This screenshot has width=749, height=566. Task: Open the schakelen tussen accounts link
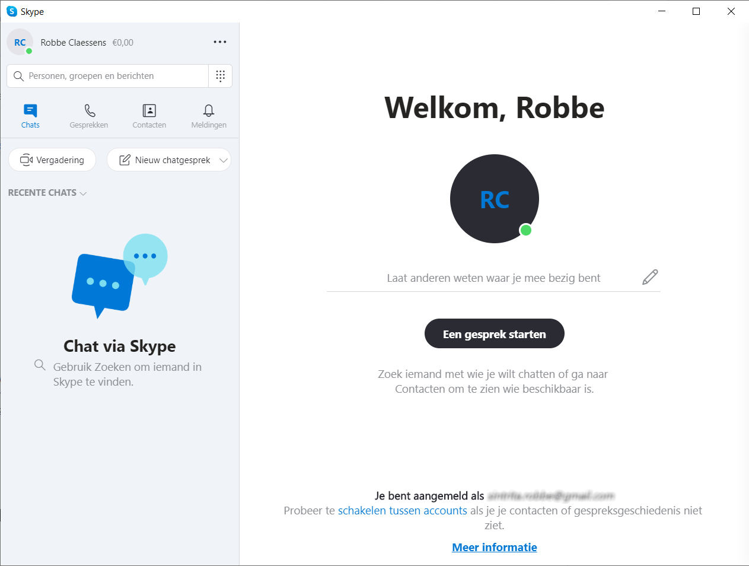pos(403,511)
